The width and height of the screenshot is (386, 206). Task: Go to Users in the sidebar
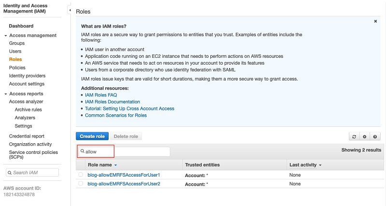pyautogui.click(x=15, y=51)
